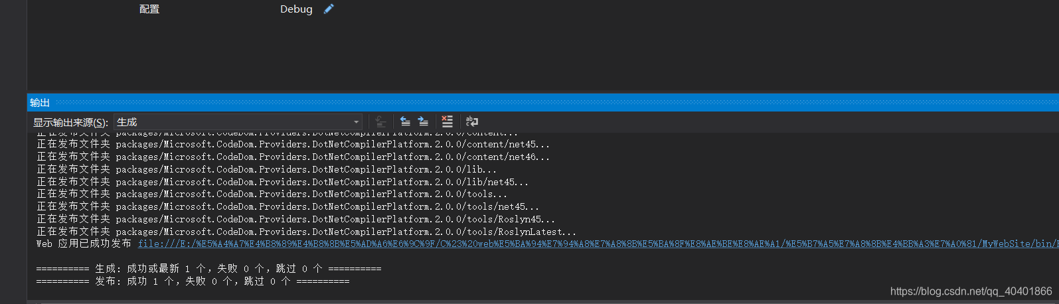
Task: Click the output line ending content/net45...
Action: pyautogui.click(x=293, y=144)
